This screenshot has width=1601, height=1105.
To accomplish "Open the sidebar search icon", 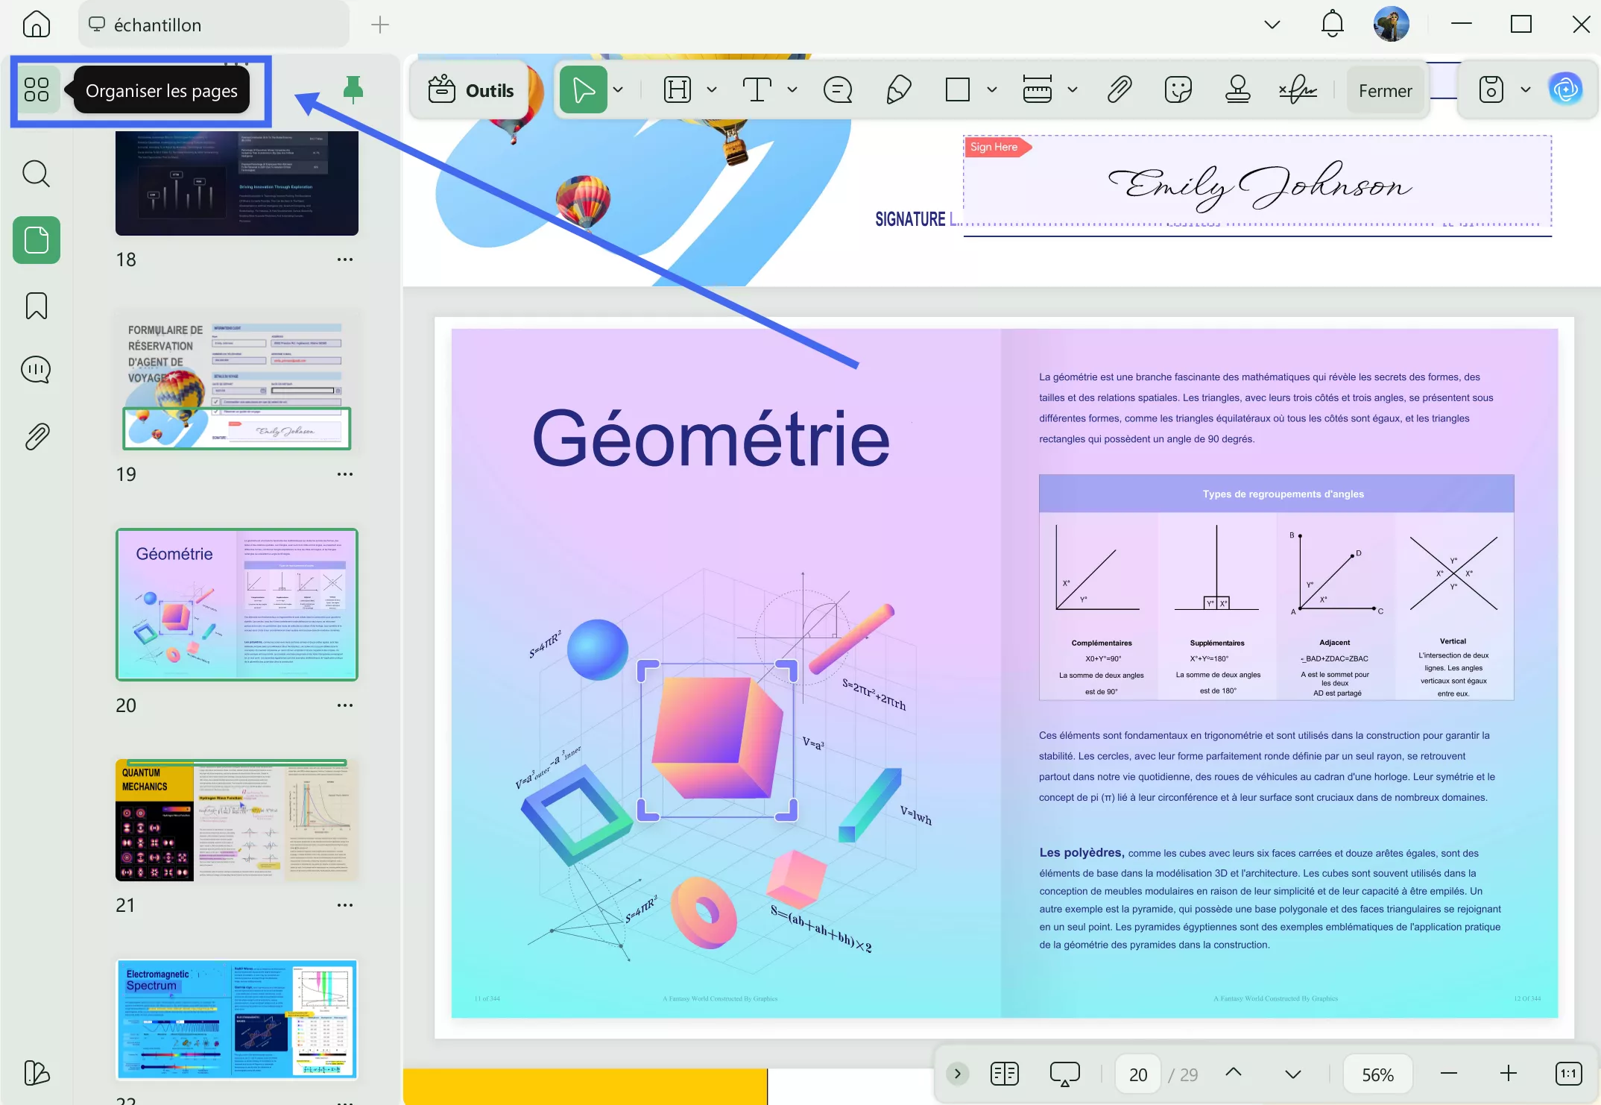I will click(x=36, y=173).
